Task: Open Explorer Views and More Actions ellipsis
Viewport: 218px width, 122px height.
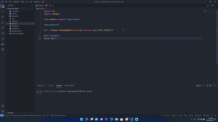Action: point(32,5)
